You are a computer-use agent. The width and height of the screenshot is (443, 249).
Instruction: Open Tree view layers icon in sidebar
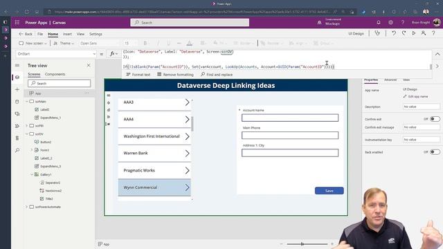tap(17, 77)
